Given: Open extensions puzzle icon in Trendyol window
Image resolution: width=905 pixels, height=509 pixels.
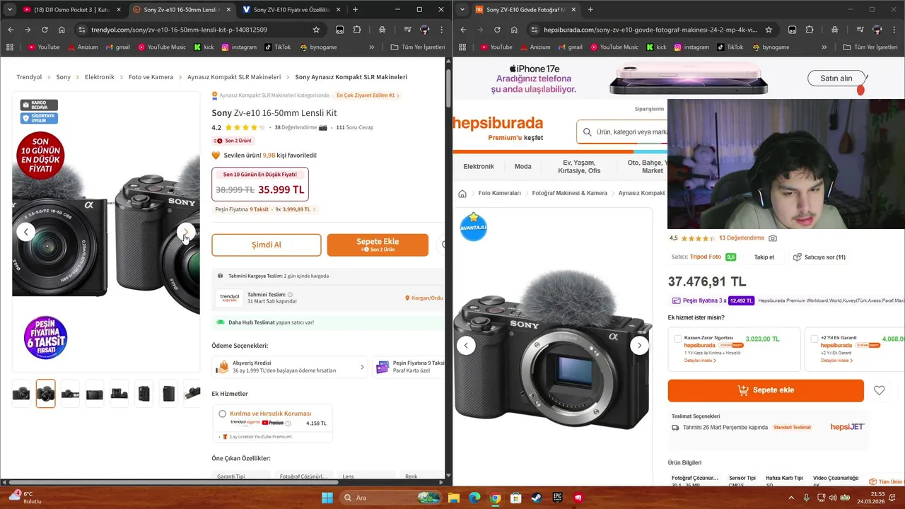Looking at the screenshot, I should (357, 30).
